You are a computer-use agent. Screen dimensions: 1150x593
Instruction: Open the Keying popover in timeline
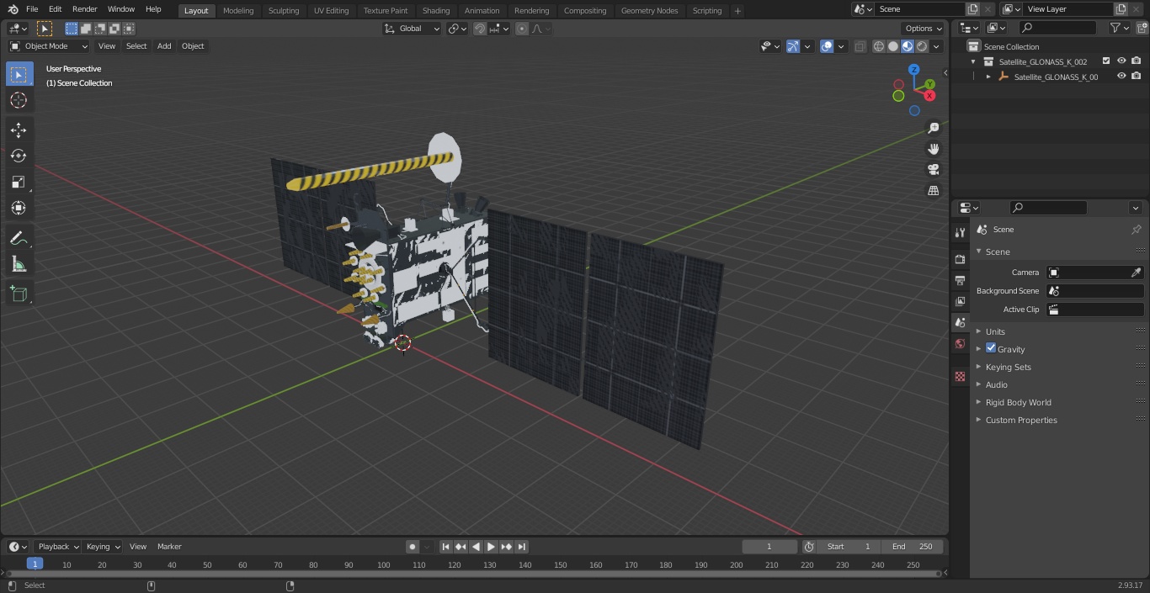[x=103, y=547]
